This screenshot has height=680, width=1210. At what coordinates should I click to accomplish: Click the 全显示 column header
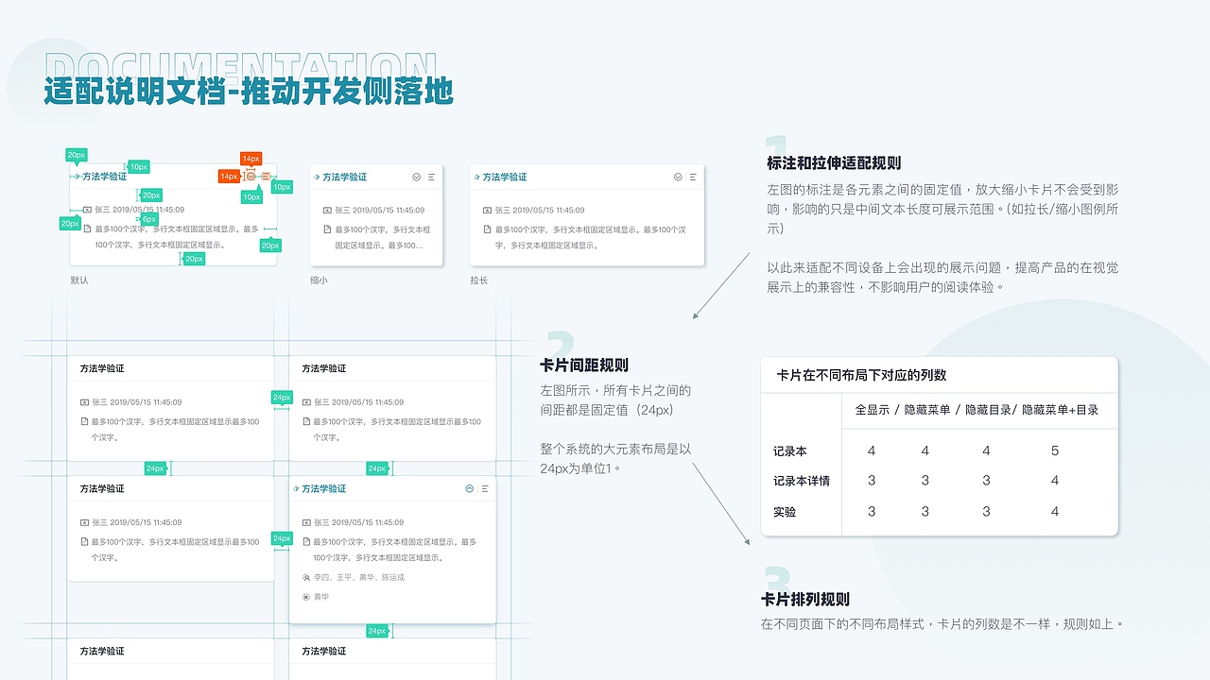[x=871, y=411]
